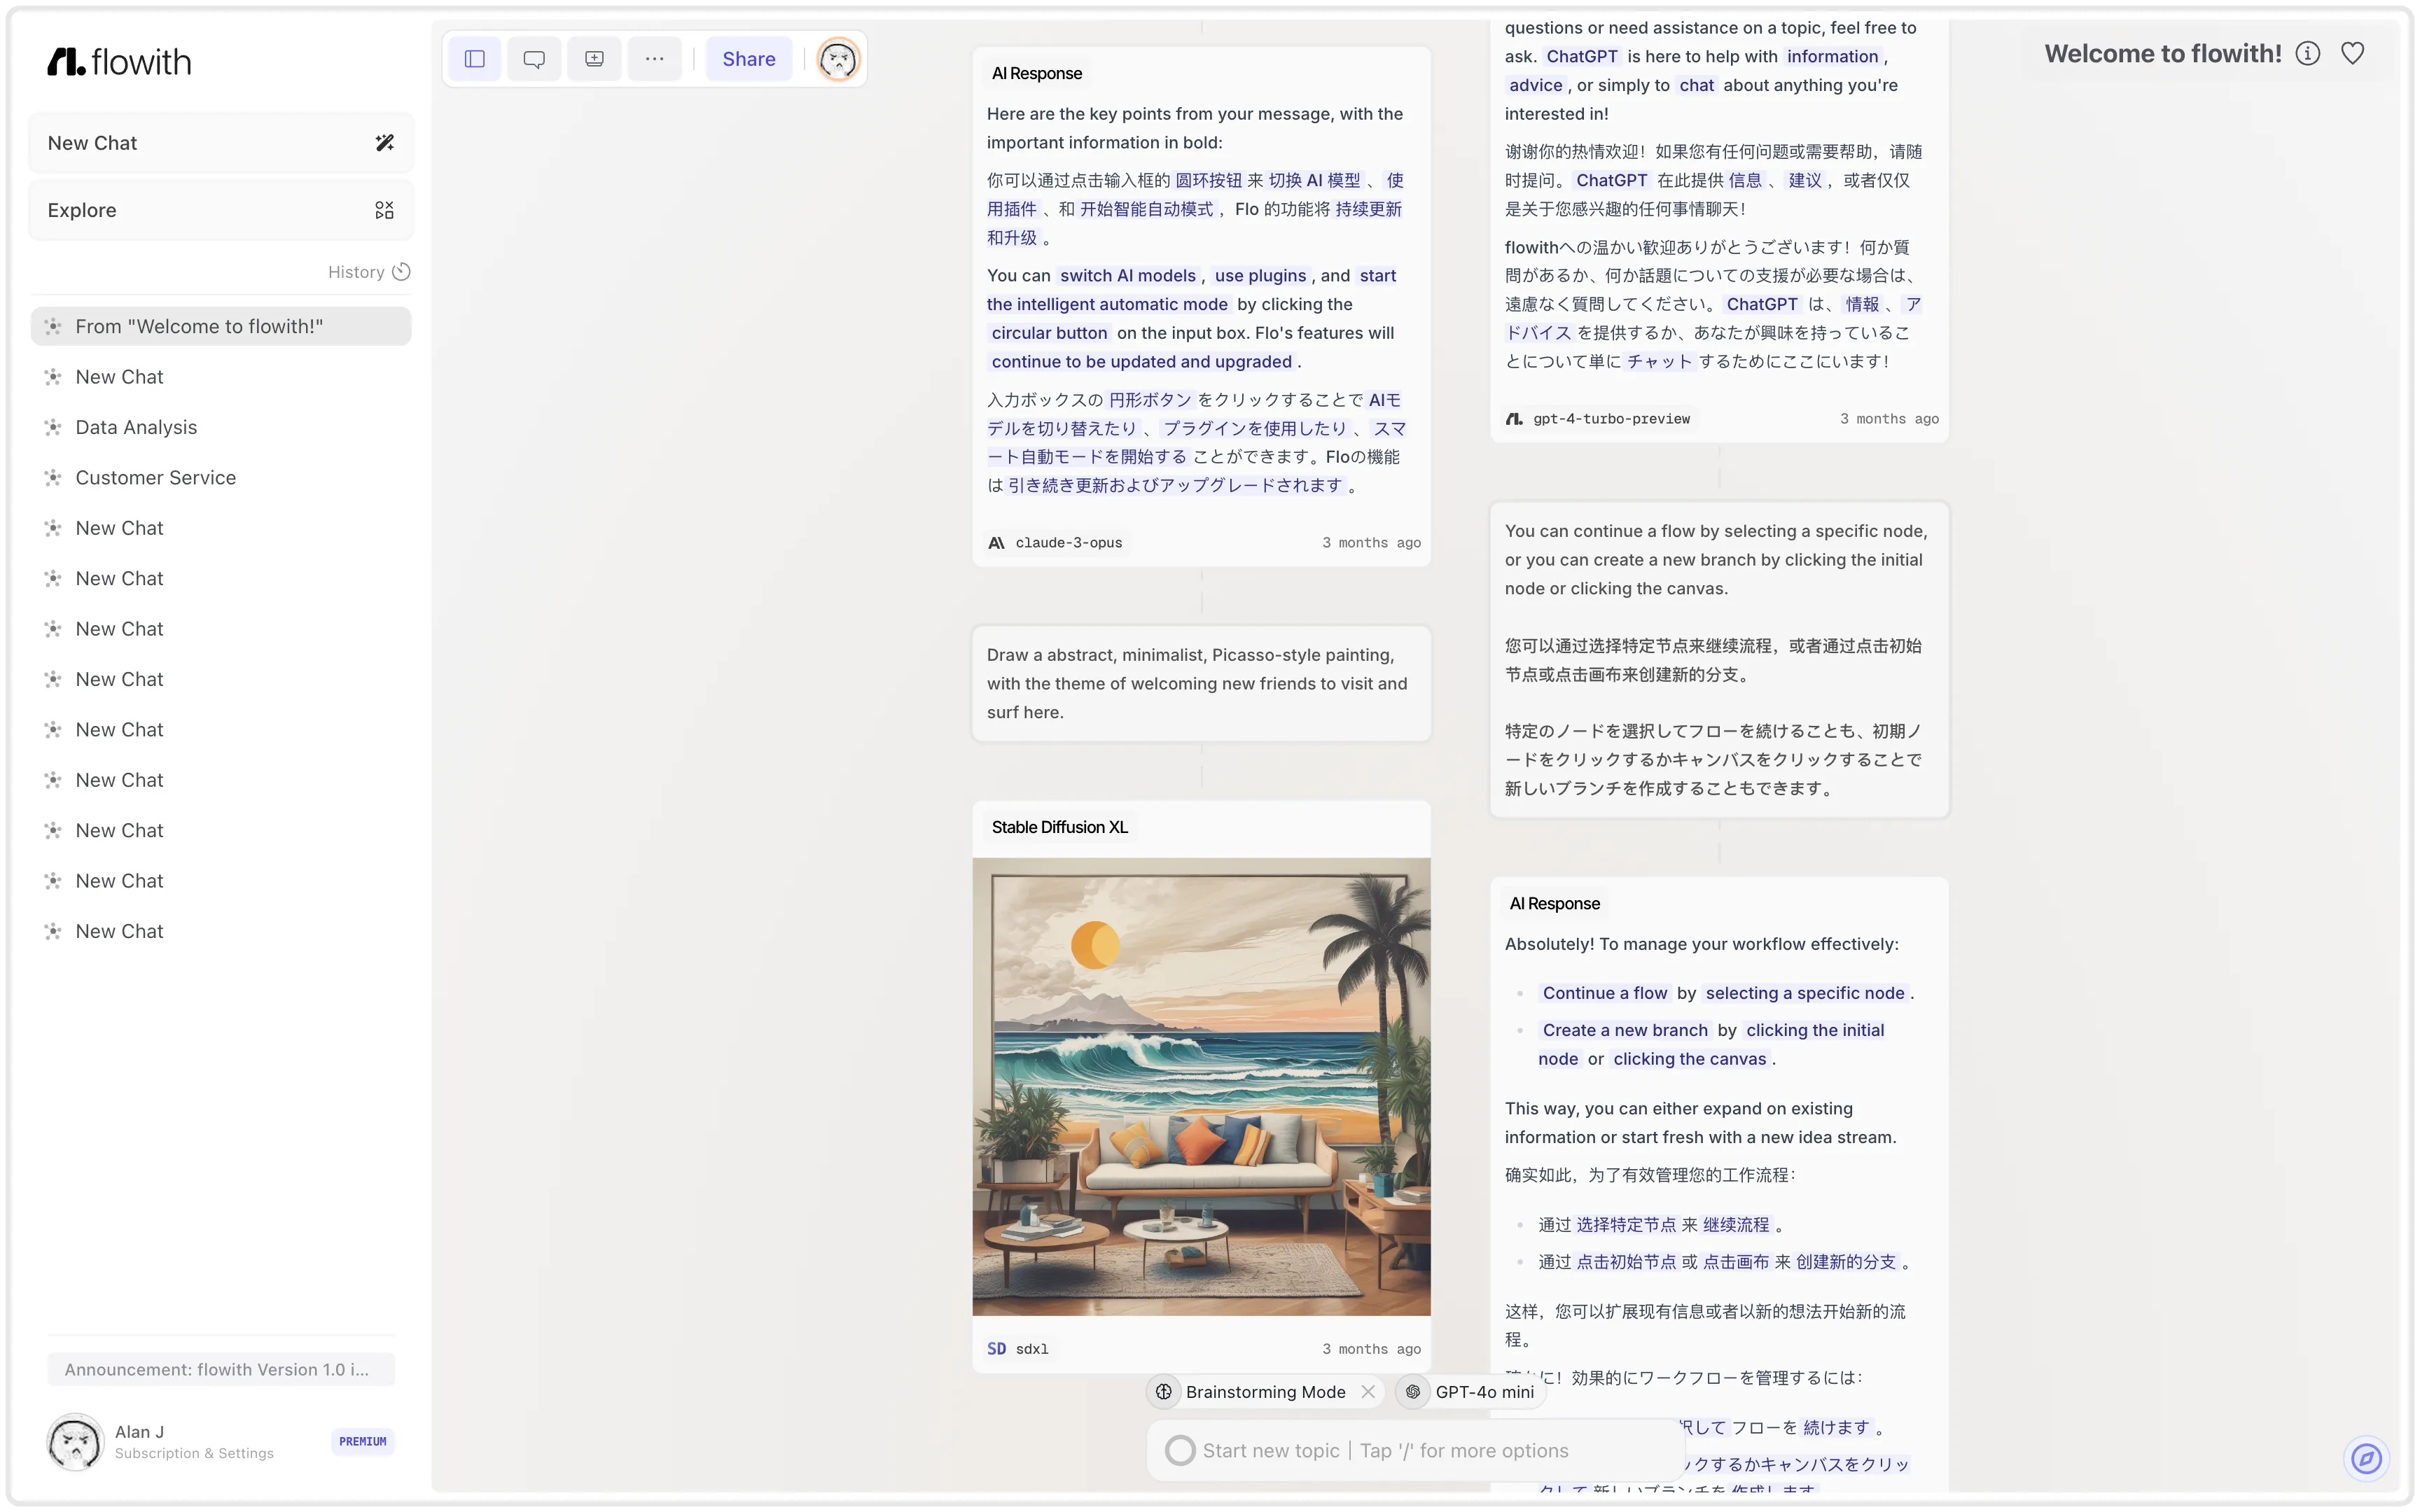This screenshot has height=1512, width=2420.
Task: Click the info icon beside Welcome title
Action: click(2307, 54)
